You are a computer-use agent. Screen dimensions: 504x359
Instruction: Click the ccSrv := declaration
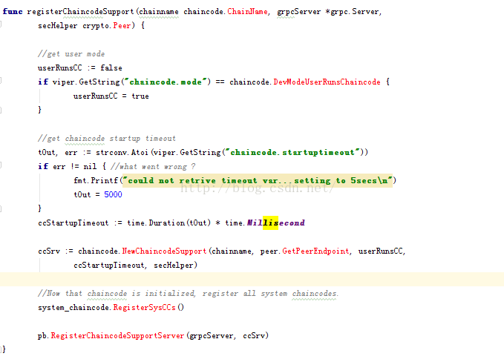[56, 251]
